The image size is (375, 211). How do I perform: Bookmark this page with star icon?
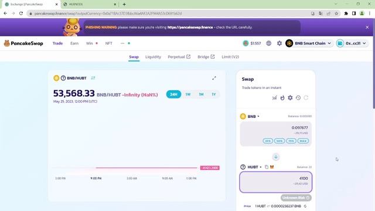coord(336,13)
